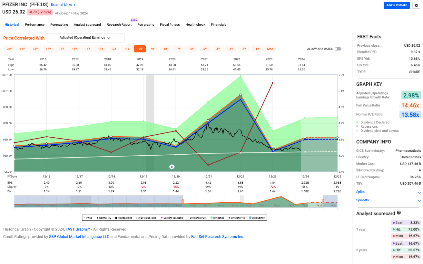
Task: Click the Transactions square legend icon
Action: 116,218
